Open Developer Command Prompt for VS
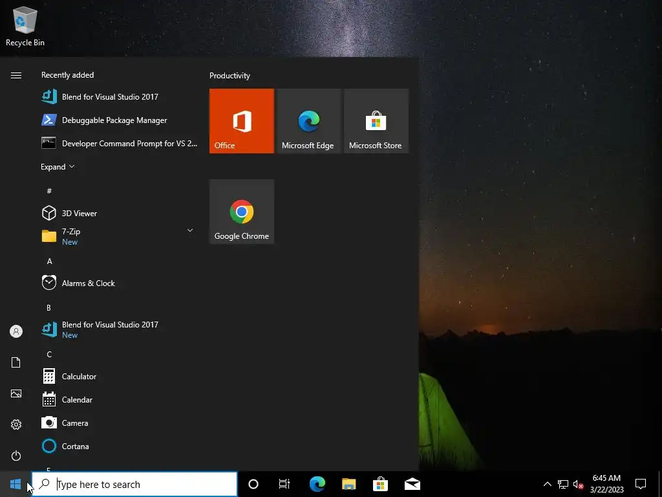The image size is (662, 497). 120,143
